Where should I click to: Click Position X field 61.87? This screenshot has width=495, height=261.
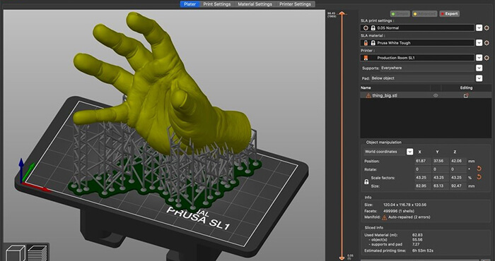pyautogui.click(x=423, y=161)
